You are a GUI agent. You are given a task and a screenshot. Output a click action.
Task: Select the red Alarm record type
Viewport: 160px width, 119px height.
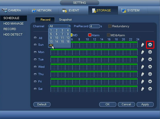point(90,35)
